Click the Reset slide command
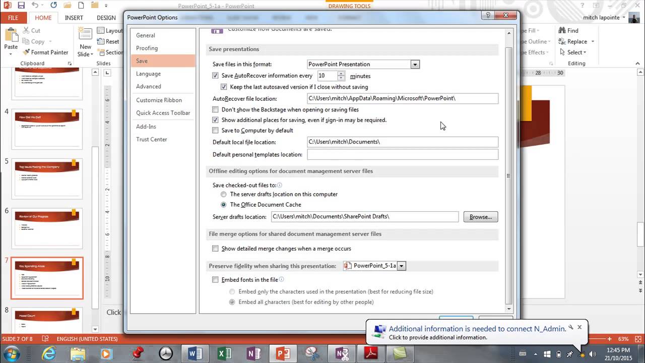Screen dimensions: 645x363 pyautogui.click(x=108, y=42)
